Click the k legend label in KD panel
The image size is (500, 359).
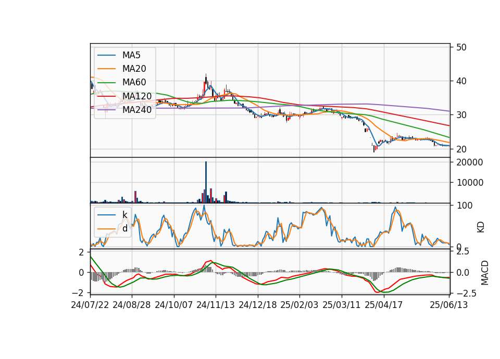click(124, 215)
